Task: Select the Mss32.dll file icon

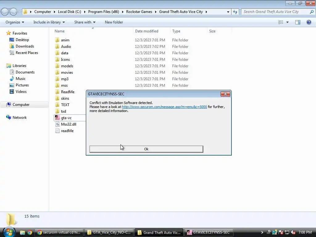Action: click(x=57, y=124)
